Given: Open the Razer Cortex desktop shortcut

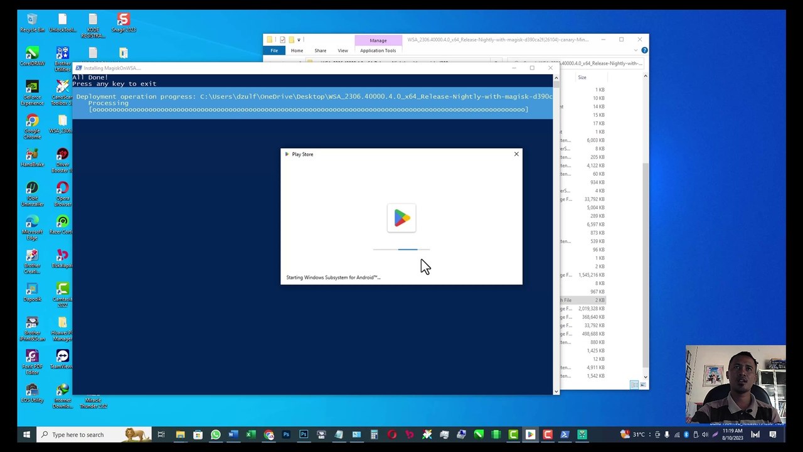Looking at the screenshot, I should tap(62, 225).
